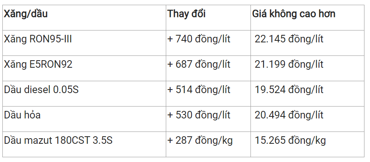This screenshot has width=370, height=162.
Task: Click the + 740 đồng/lít change value
Action: pos(199,39)
